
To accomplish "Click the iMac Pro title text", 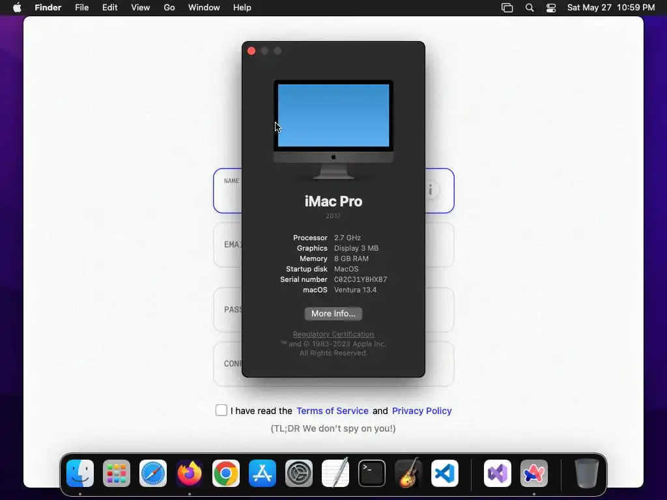I will 333,201.
